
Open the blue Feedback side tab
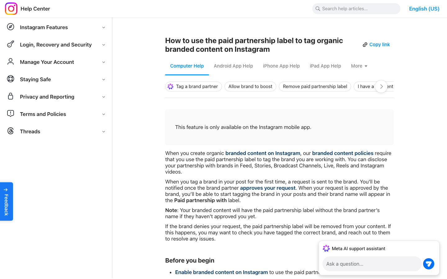(7, 201)
